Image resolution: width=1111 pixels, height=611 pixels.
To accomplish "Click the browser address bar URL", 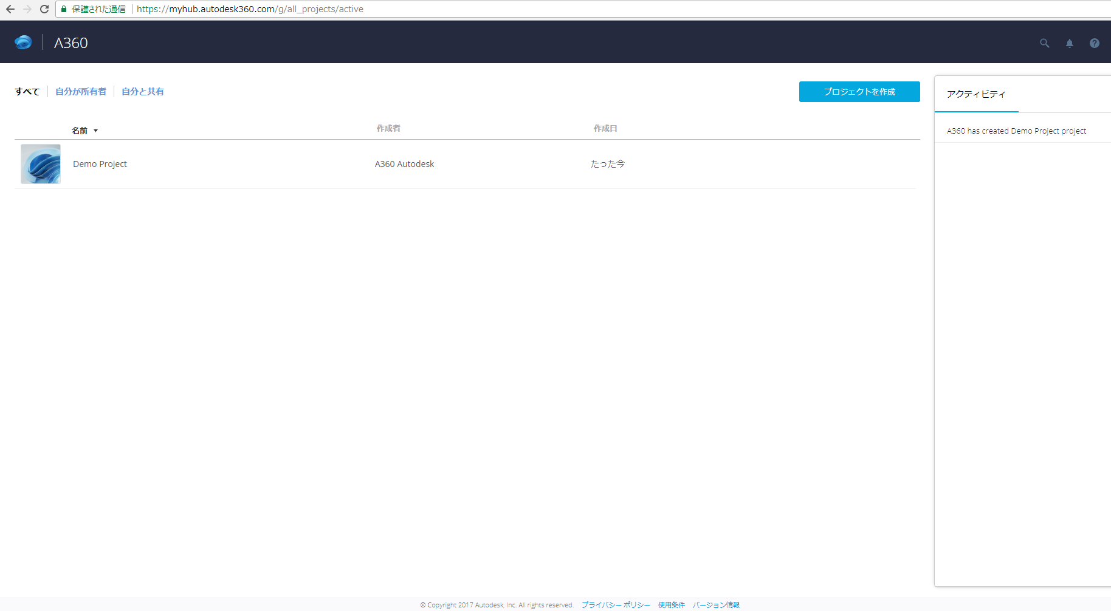I will (250, 9).
